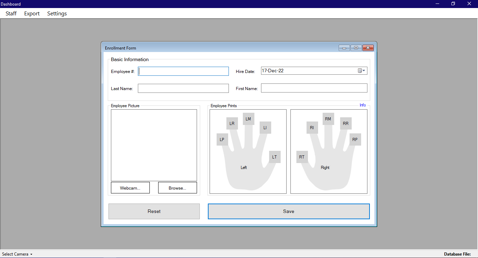Select the LR left ring finger box
This screenshot has width=478, height=258.
coord(232,124)
